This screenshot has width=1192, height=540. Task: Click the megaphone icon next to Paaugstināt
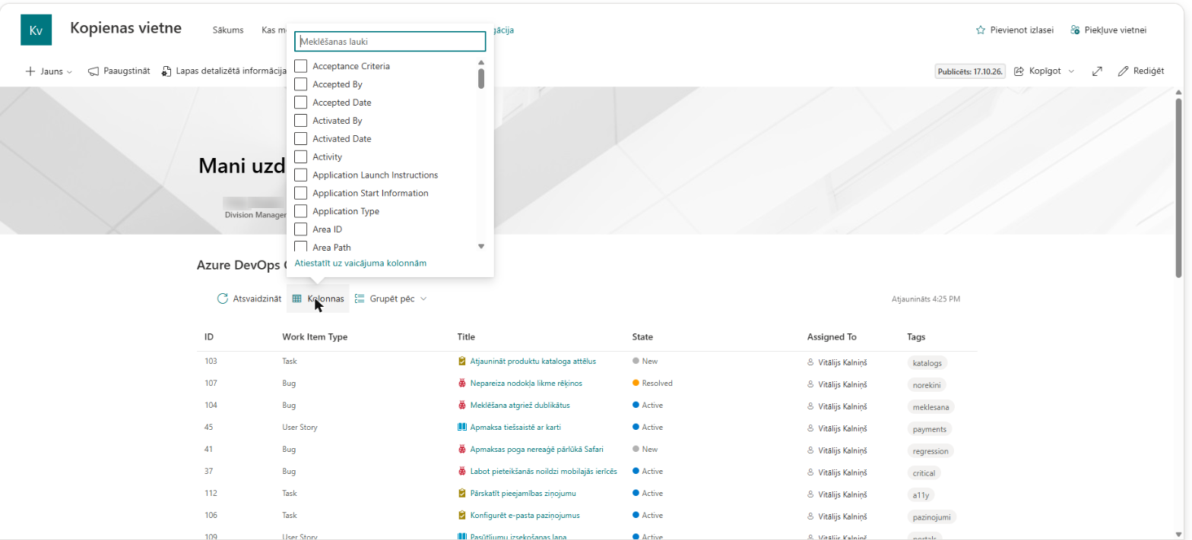(x=94, y=71)
